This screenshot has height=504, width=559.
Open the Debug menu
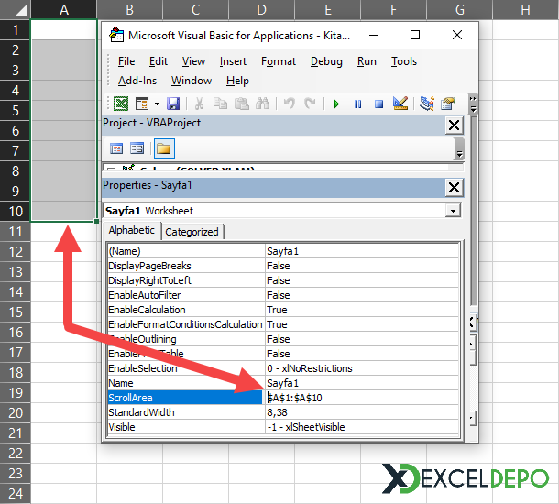click(x=326, y=61)
